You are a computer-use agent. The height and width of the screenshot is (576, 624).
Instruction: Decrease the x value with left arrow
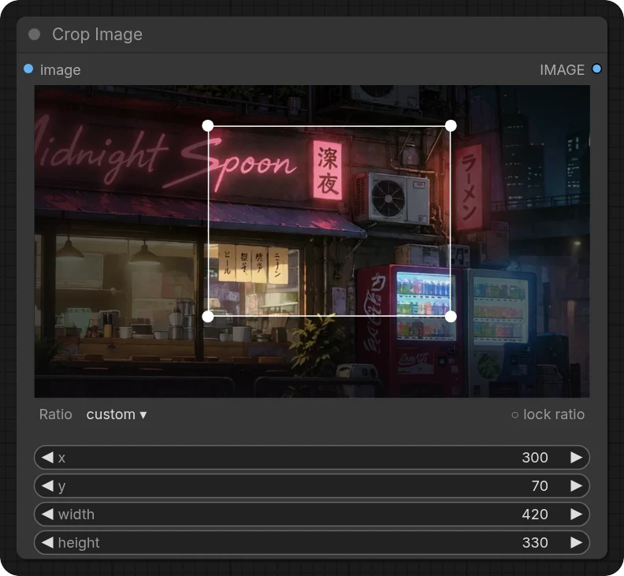pyautogui.click(x=47, y=457)
